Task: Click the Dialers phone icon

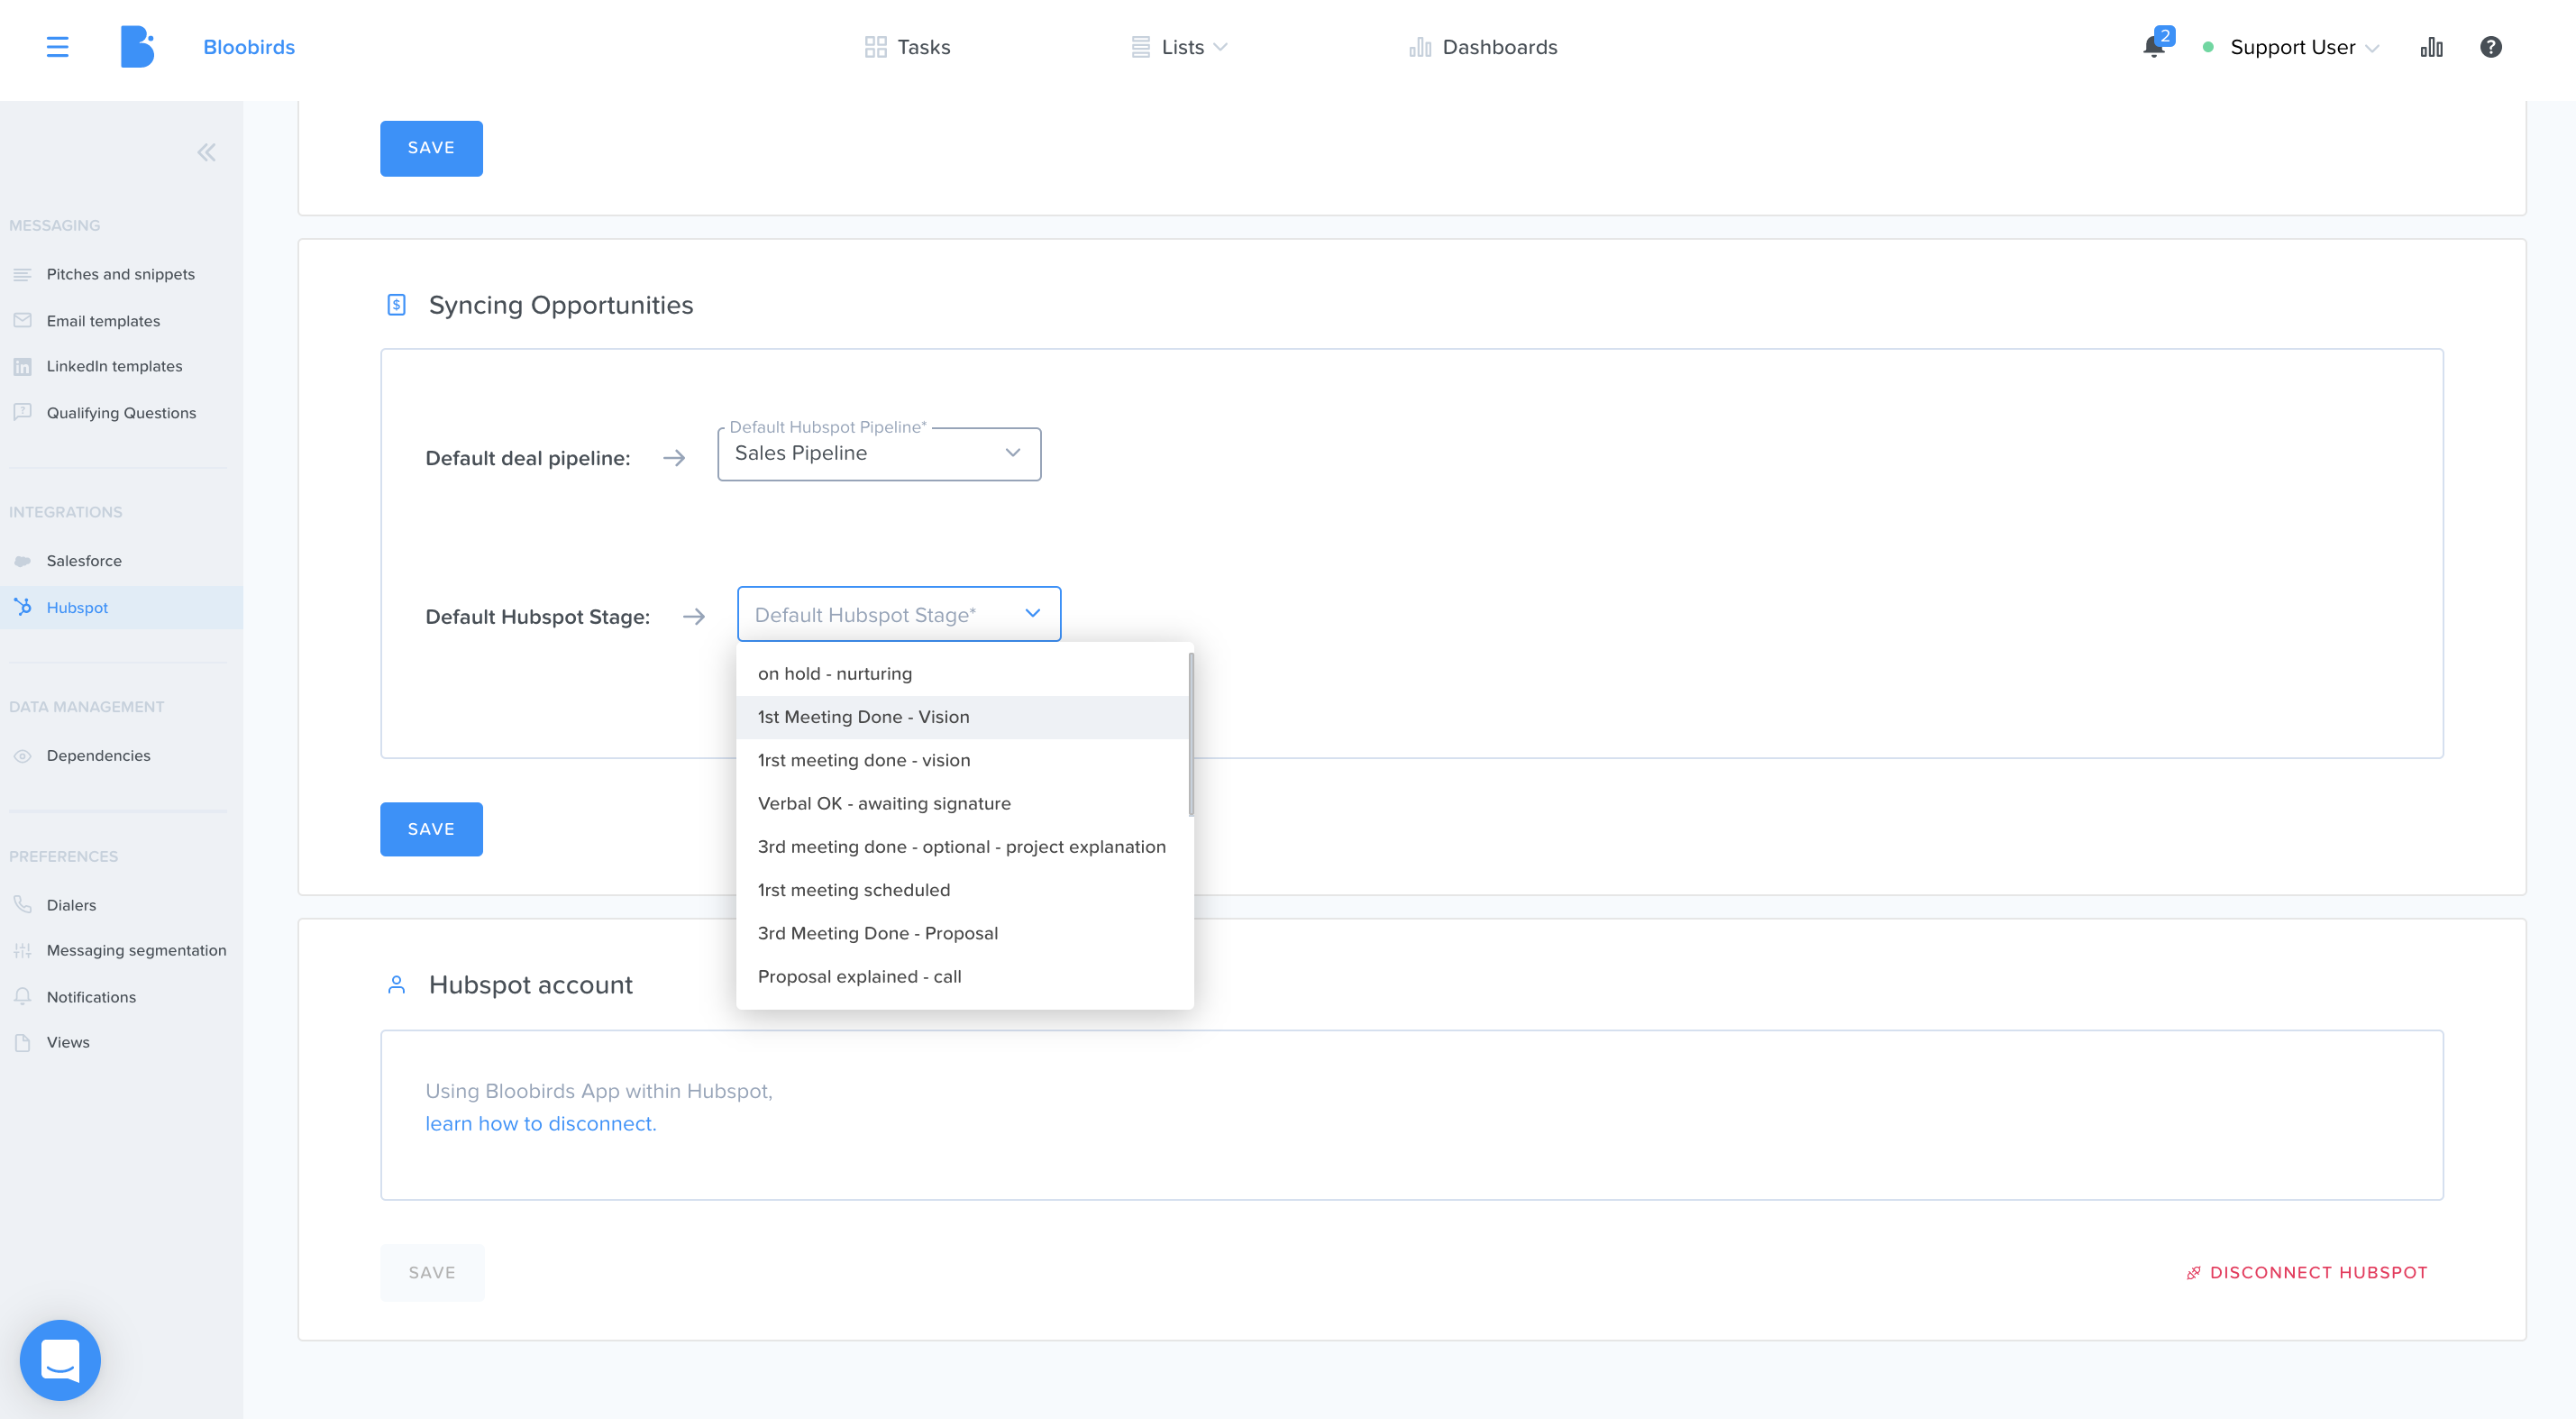Action: pos(22,904)
